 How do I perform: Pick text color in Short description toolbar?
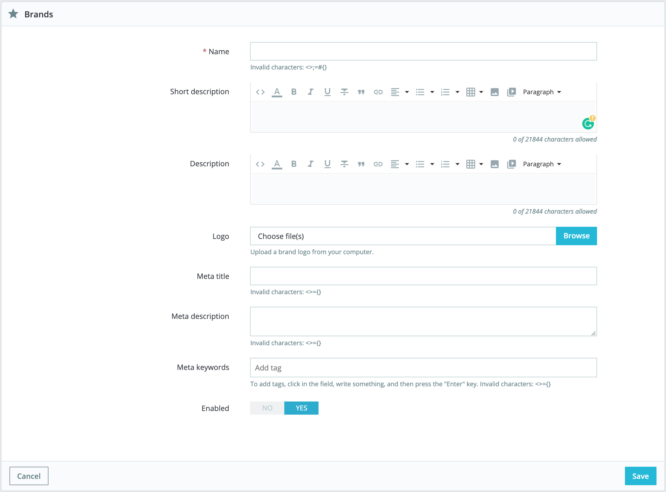point(277,92)
